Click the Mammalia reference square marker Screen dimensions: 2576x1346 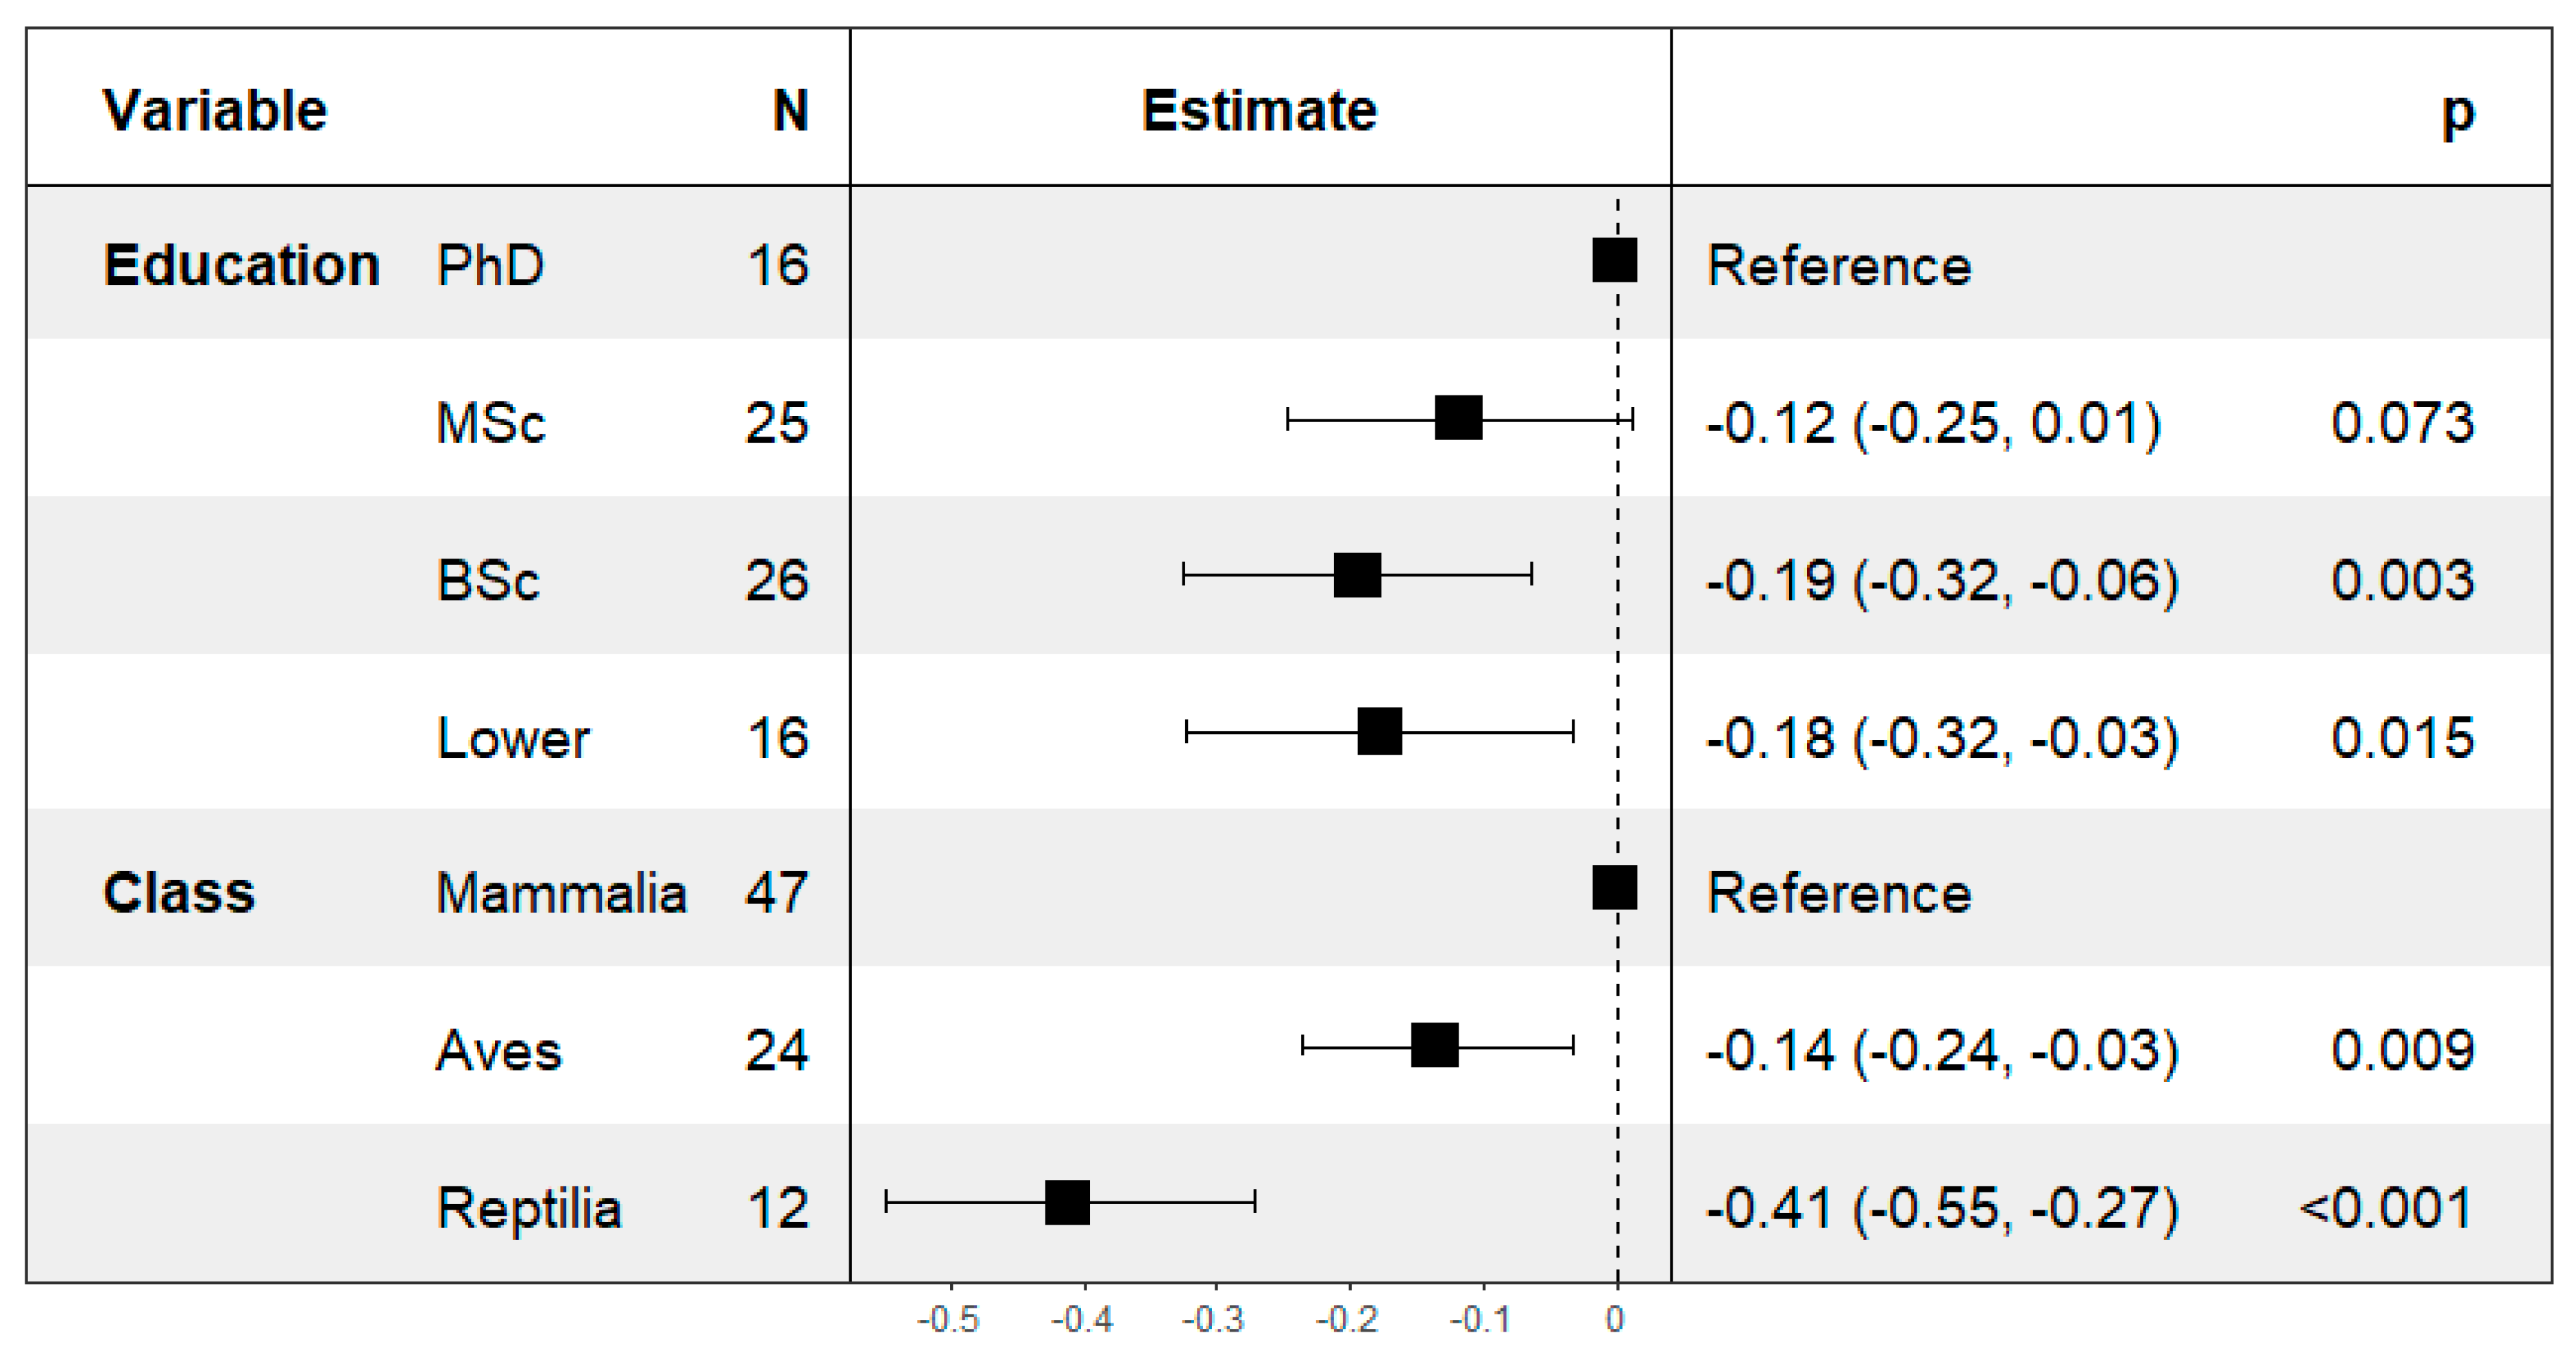[x=1614, y=888]
